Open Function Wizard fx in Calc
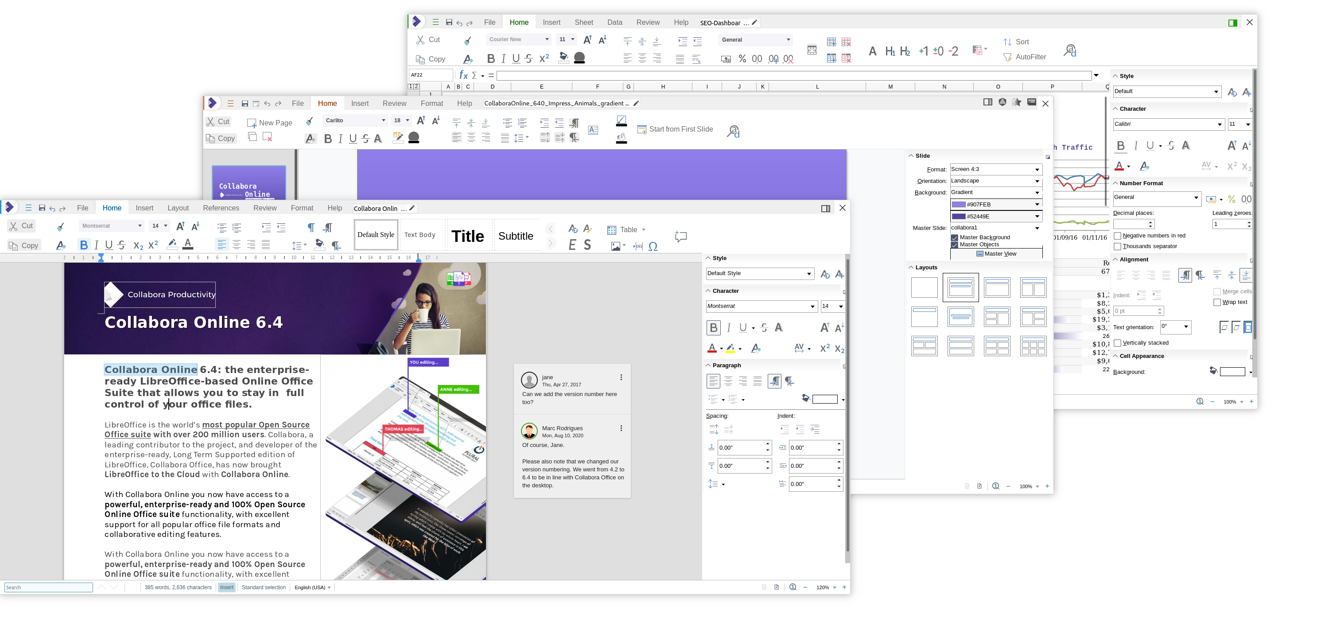Viewport: 1329px width, 618px height. point(463,75)
